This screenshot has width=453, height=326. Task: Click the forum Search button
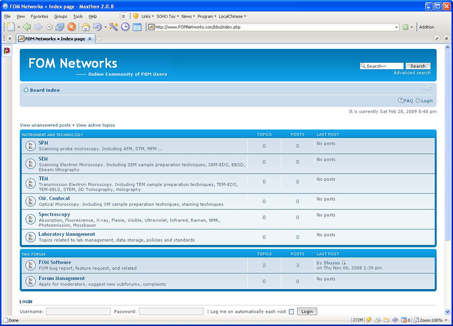418,66
